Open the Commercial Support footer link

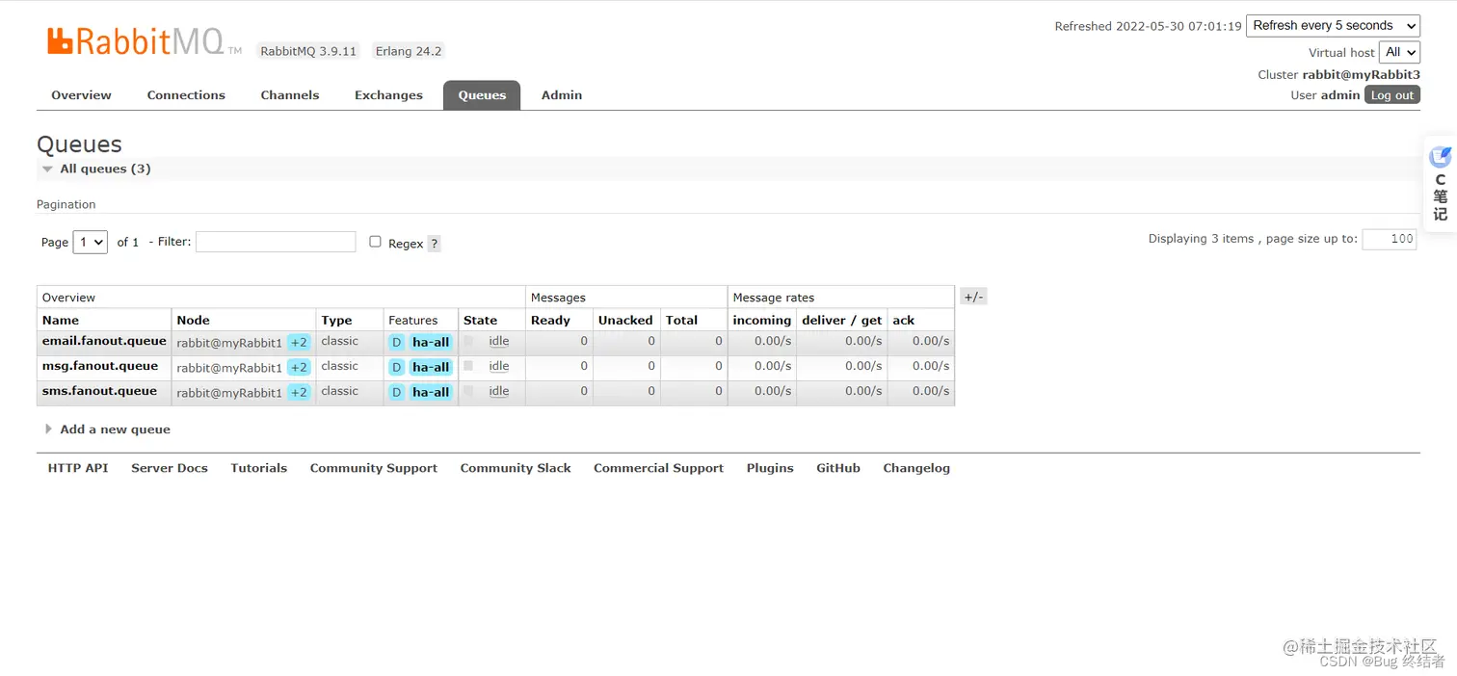(x=658, y=468)
